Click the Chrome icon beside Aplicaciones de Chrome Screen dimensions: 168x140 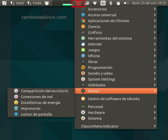[83, 21]
